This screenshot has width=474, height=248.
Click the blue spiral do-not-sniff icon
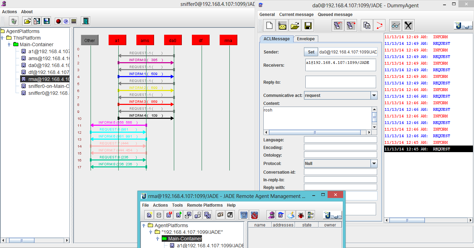[66, 21]
